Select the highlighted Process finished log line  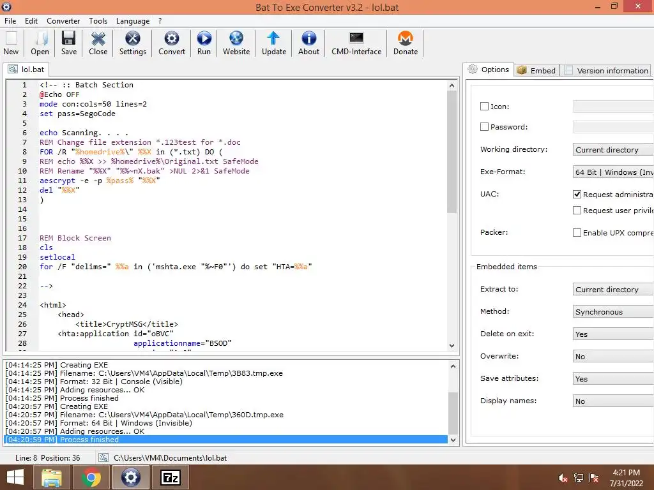coord(225,440)
